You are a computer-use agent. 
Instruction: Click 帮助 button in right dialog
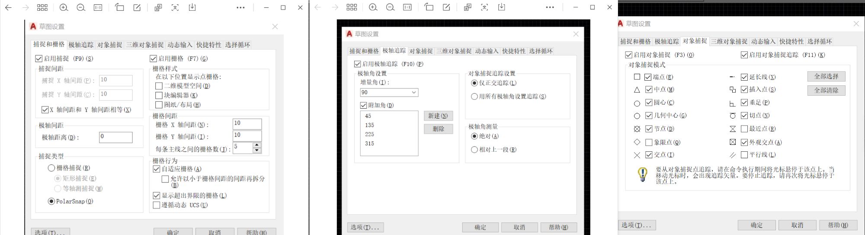838,225
